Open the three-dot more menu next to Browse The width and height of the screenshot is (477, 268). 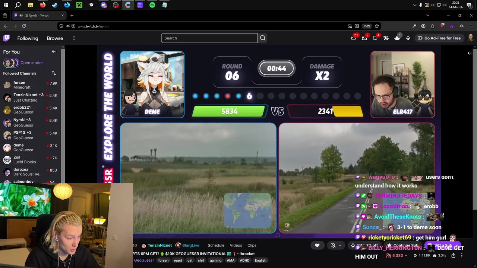(x=74, y=38)
